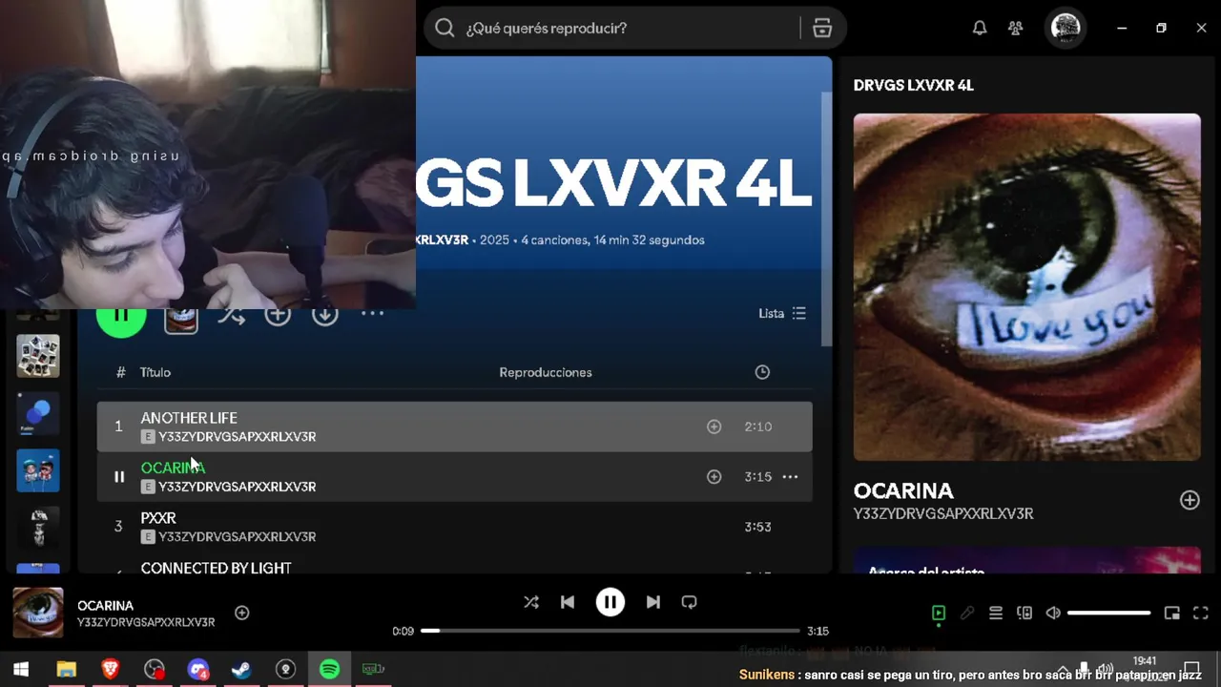The image size is (1221, 687).
Task: Toggle repeat mode
Action: point(689,602)
